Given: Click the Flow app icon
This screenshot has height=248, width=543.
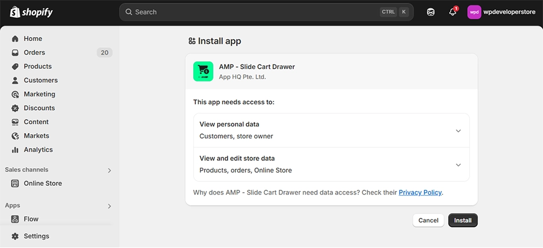Looking at the screenshot, I should (15, 219).
